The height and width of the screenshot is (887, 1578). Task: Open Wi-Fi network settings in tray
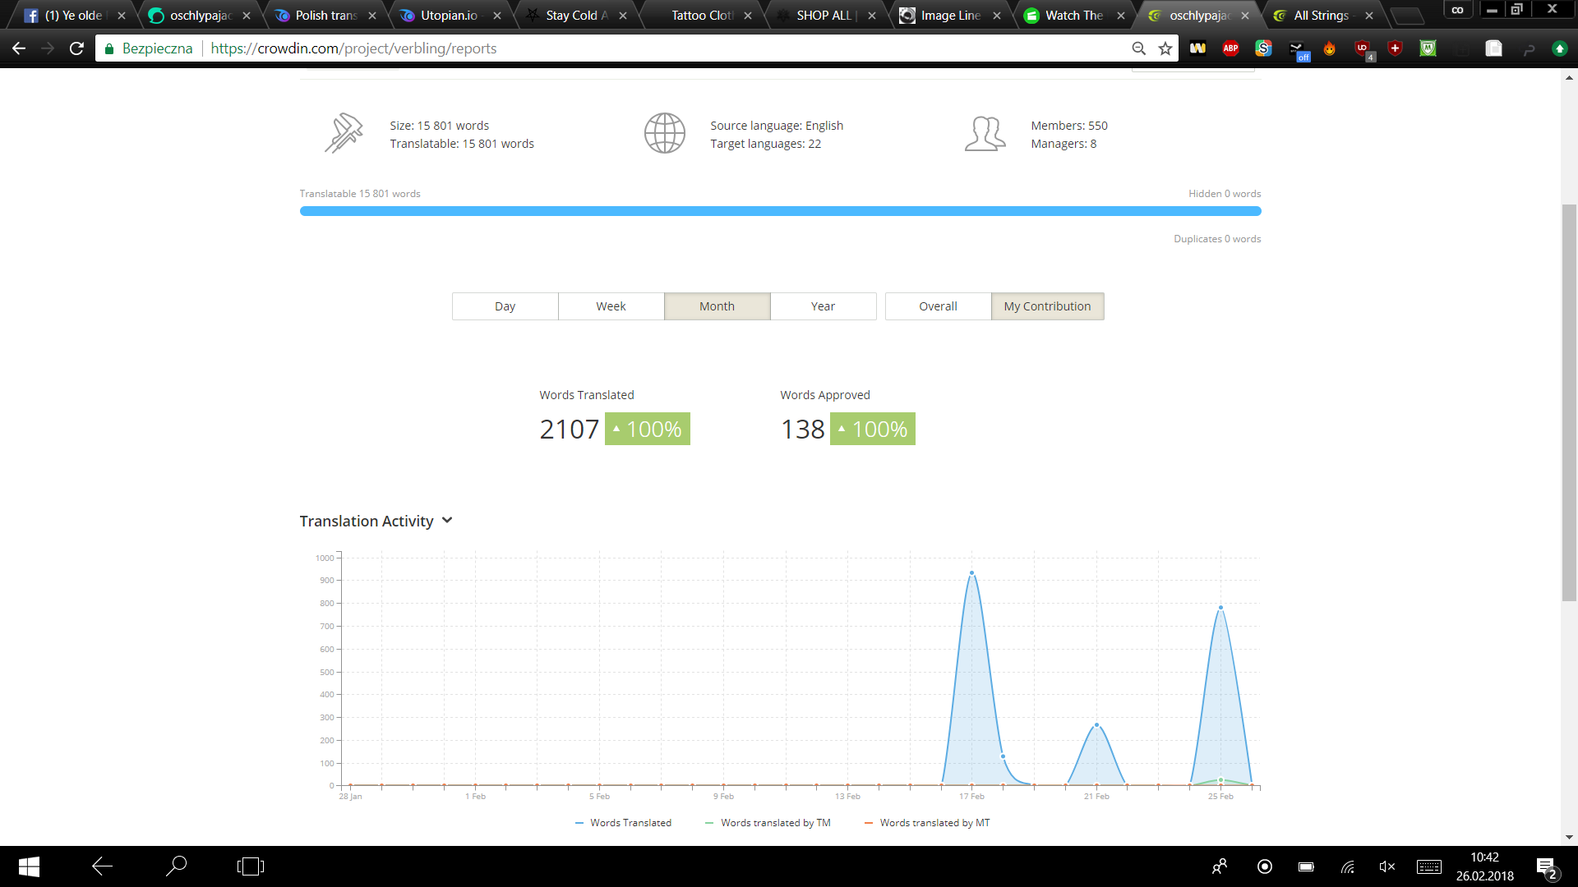pos(1348,866)
